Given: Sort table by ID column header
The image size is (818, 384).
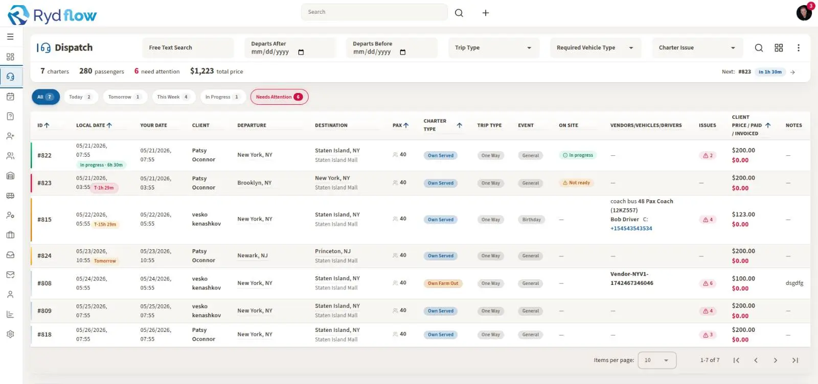Looking at the screenshot, I should click(43, 125).
